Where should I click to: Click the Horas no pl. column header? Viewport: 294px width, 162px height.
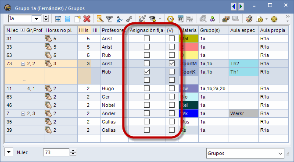[x=61, y=30]
